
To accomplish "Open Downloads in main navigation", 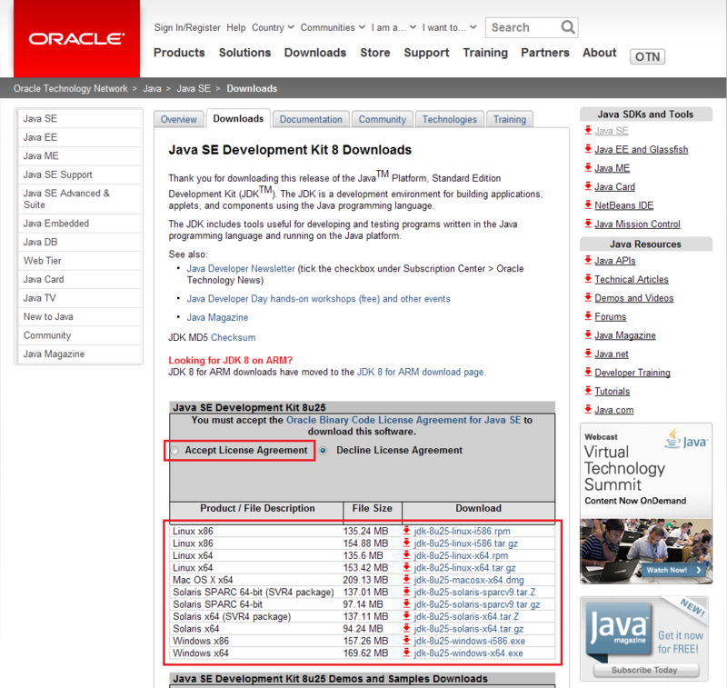I will click(315, 53).
